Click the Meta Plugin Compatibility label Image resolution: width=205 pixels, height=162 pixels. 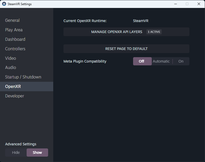click(x=85, y=61)
